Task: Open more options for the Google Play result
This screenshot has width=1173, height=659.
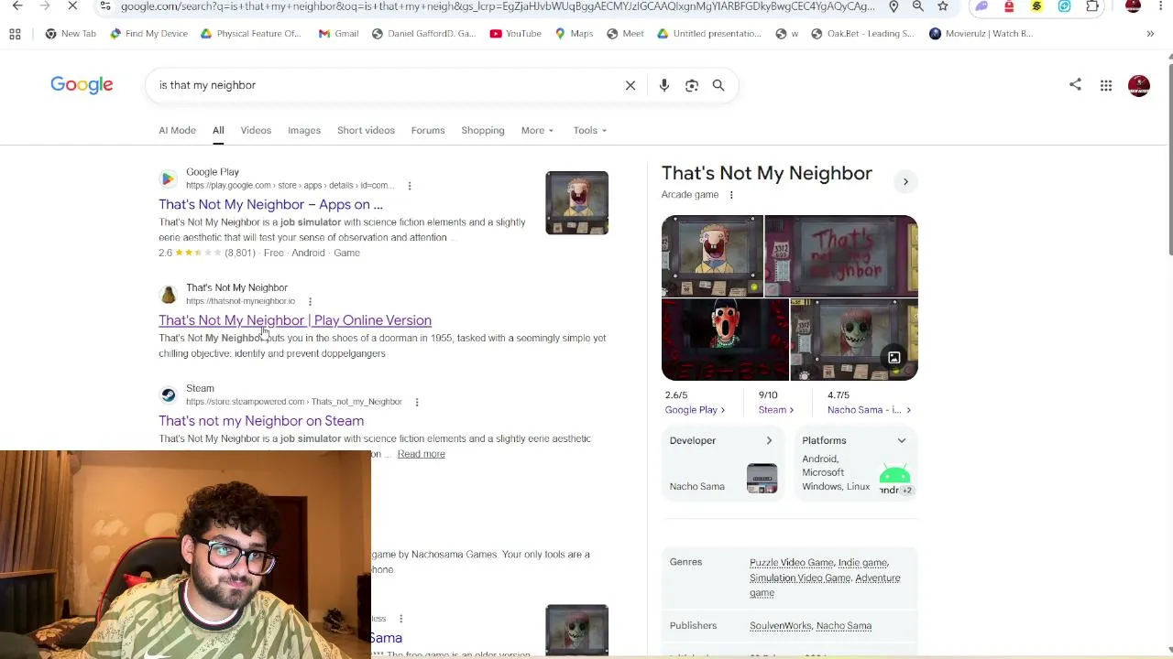Action: tap(410, 186)
